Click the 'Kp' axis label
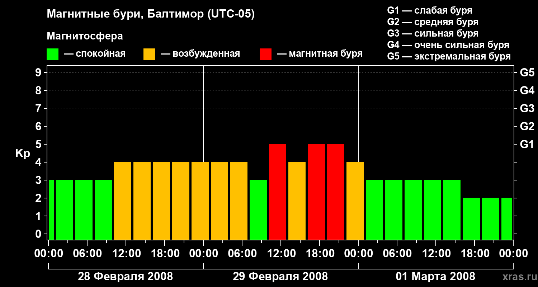 pos(23,154)
